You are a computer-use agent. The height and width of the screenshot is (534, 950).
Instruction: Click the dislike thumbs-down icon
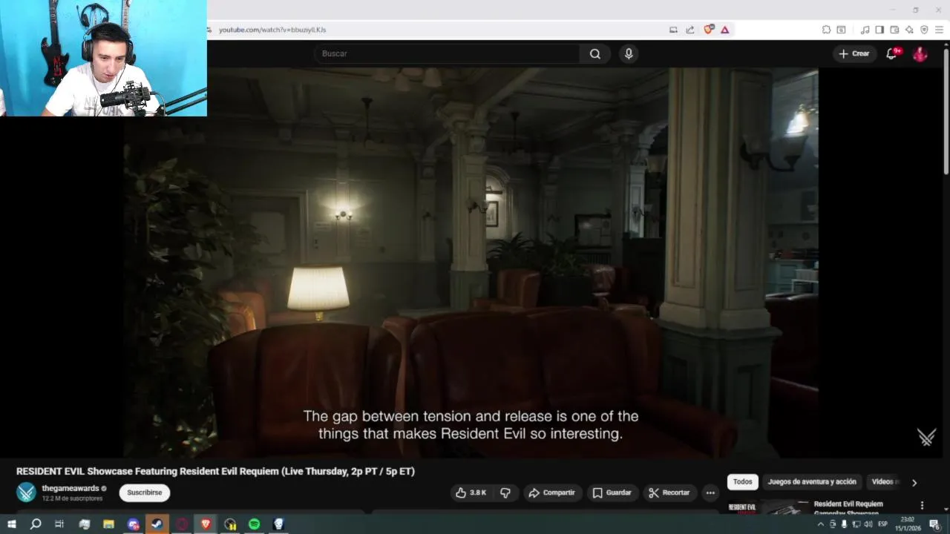(x=505, y=492)
